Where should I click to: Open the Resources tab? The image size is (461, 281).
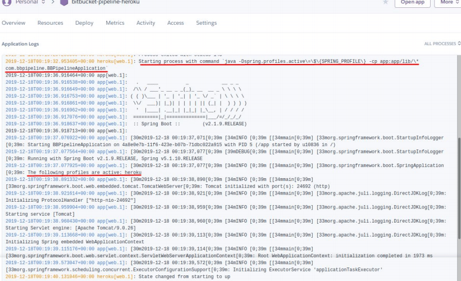pos(51,23)
